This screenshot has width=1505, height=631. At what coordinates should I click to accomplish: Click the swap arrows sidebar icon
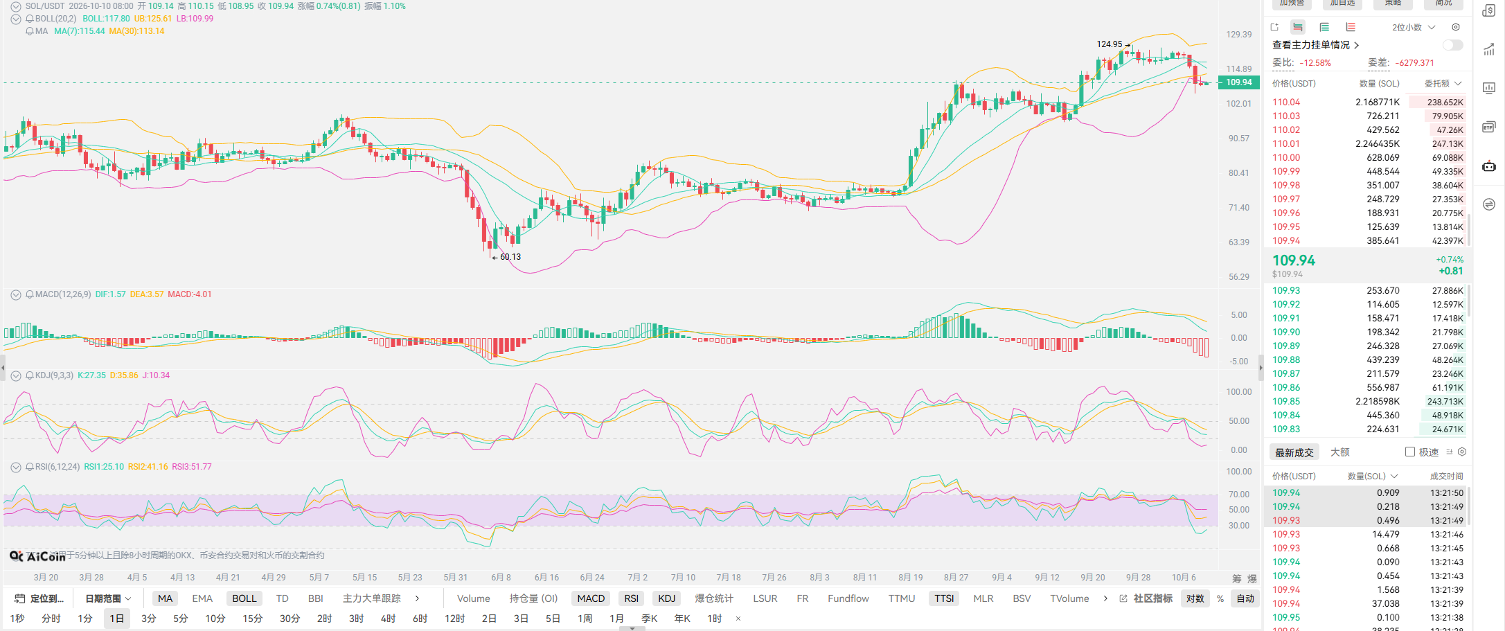pyautogui.click(x=1489, y=204)
